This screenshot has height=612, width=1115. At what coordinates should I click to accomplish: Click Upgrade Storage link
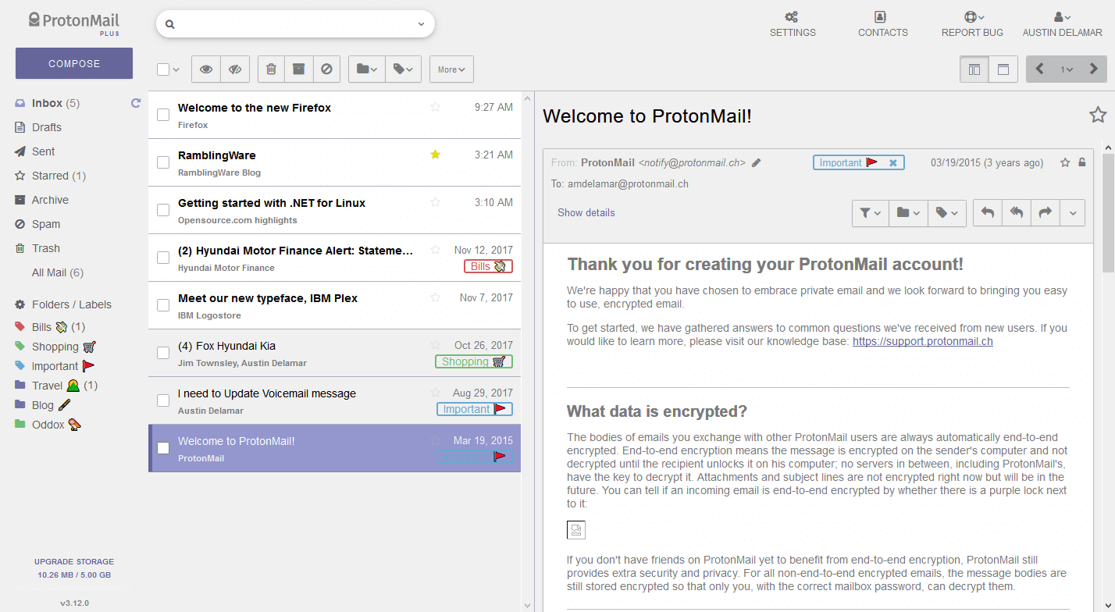pyautogui.click(x=74, y=561)
